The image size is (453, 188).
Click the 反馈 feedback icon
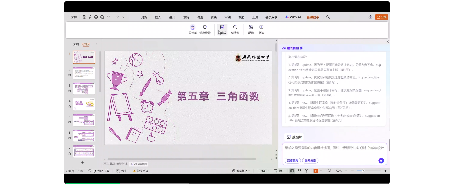(x=251, y=29)
